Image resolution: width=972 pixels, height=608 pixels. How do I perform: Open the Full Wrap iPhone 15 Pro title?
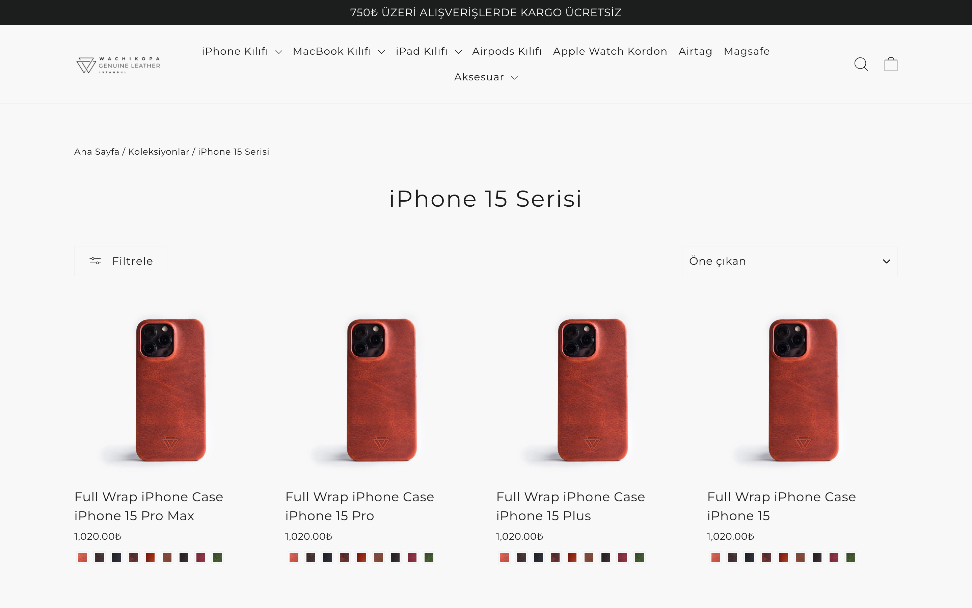[x=359, y=506]
